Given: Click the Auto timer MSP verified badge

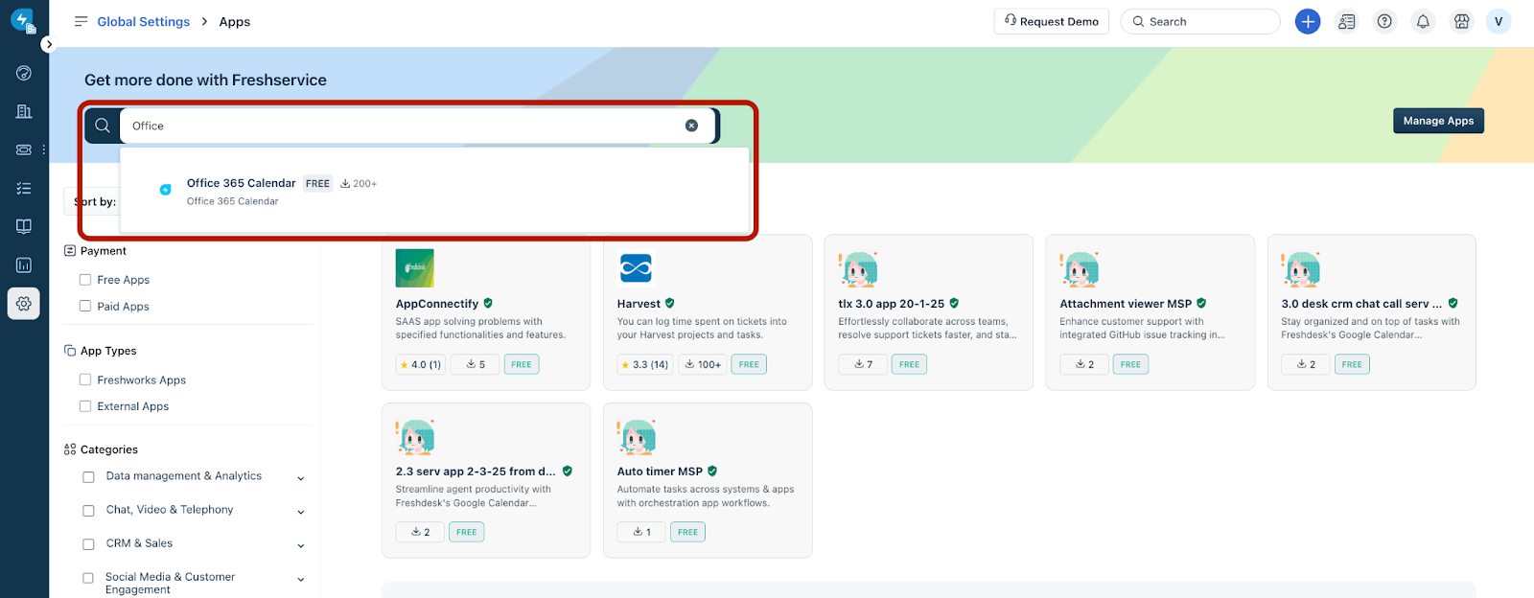Looking at the screenshot, I should 712,471.
